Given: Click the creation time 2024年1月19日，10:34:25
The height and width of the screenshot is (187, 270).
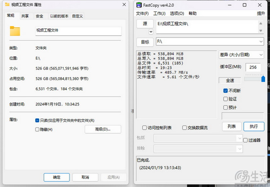Looking at the screenshot, I should [57, 104].
